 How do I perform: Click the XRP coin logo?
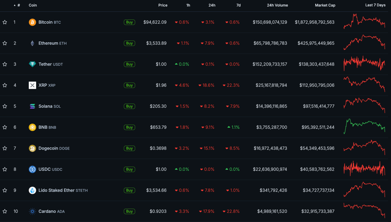32,85
